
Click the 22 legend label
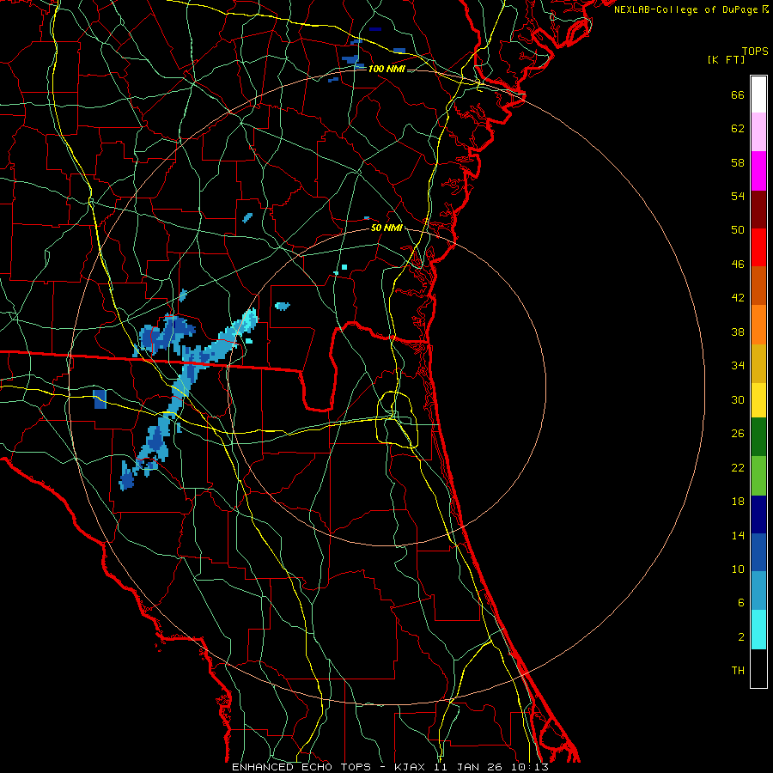[x=738, y=467]
